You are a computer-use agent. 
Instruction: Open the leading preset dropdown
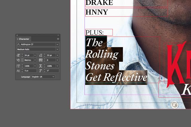coord(57,55)
